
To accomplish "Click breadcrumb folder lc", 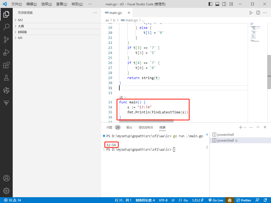I will pyautogui.click(x=114, y=20).
